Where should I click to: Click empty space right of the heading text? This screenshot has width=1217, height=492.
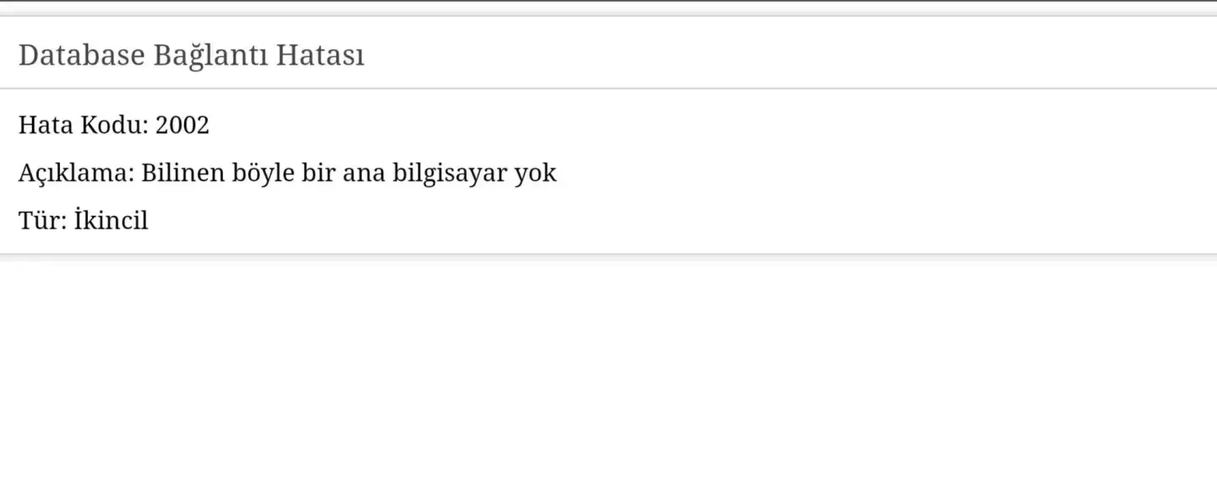(786, 56)
